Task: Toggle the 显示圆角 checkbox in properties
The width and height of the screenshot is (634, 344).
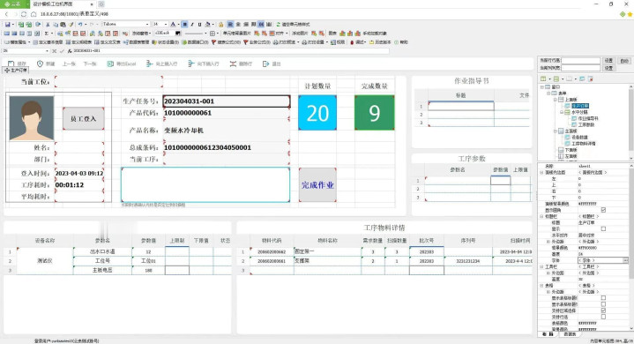Action: [603, 210]
